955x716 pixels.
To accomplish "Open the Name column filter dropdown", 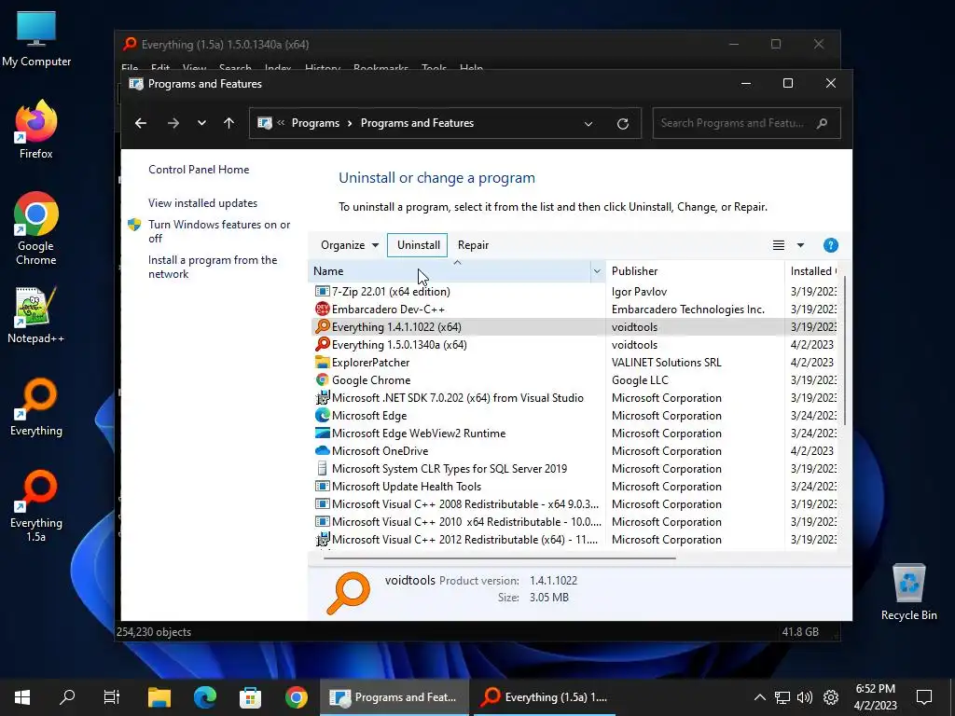I will pyautogui.click(x=597, y=271).
